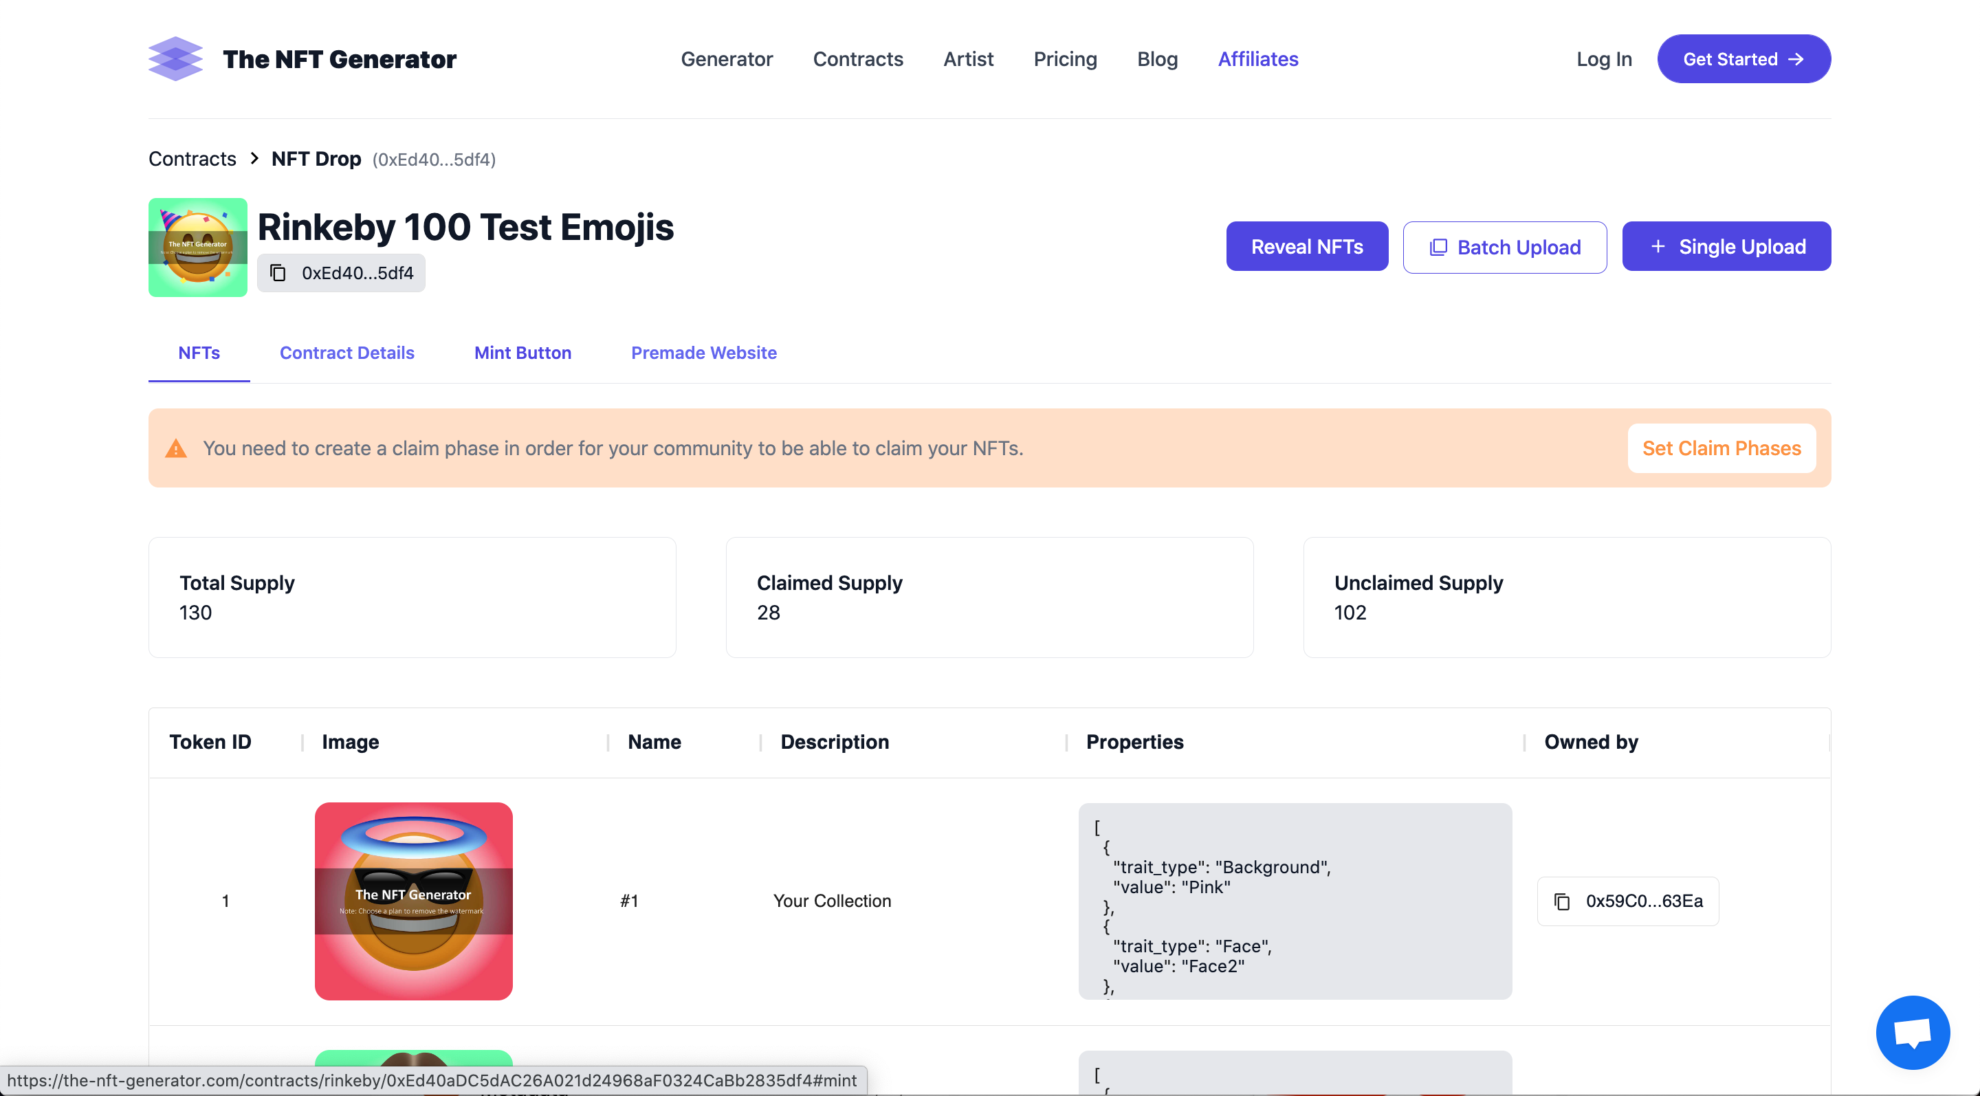
Task: Click the Your Collection description cell
Action: click(x=832, y=901)
